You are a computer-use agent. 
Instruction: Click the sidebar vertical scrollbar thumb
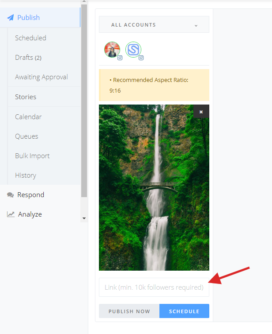[84, 100]
